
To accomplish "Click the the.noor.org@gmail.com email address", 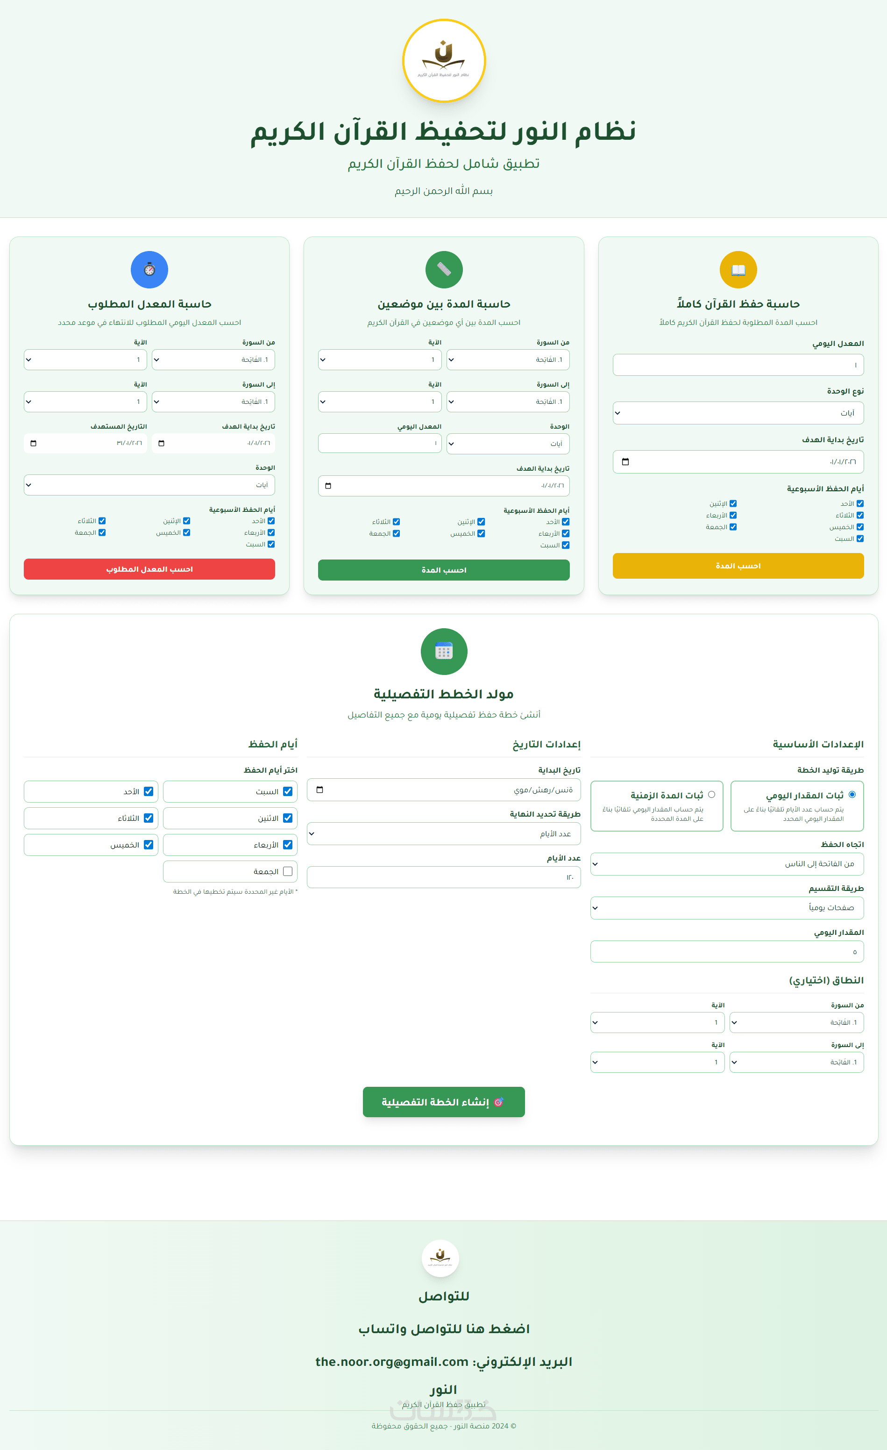I will point(392,1362).
